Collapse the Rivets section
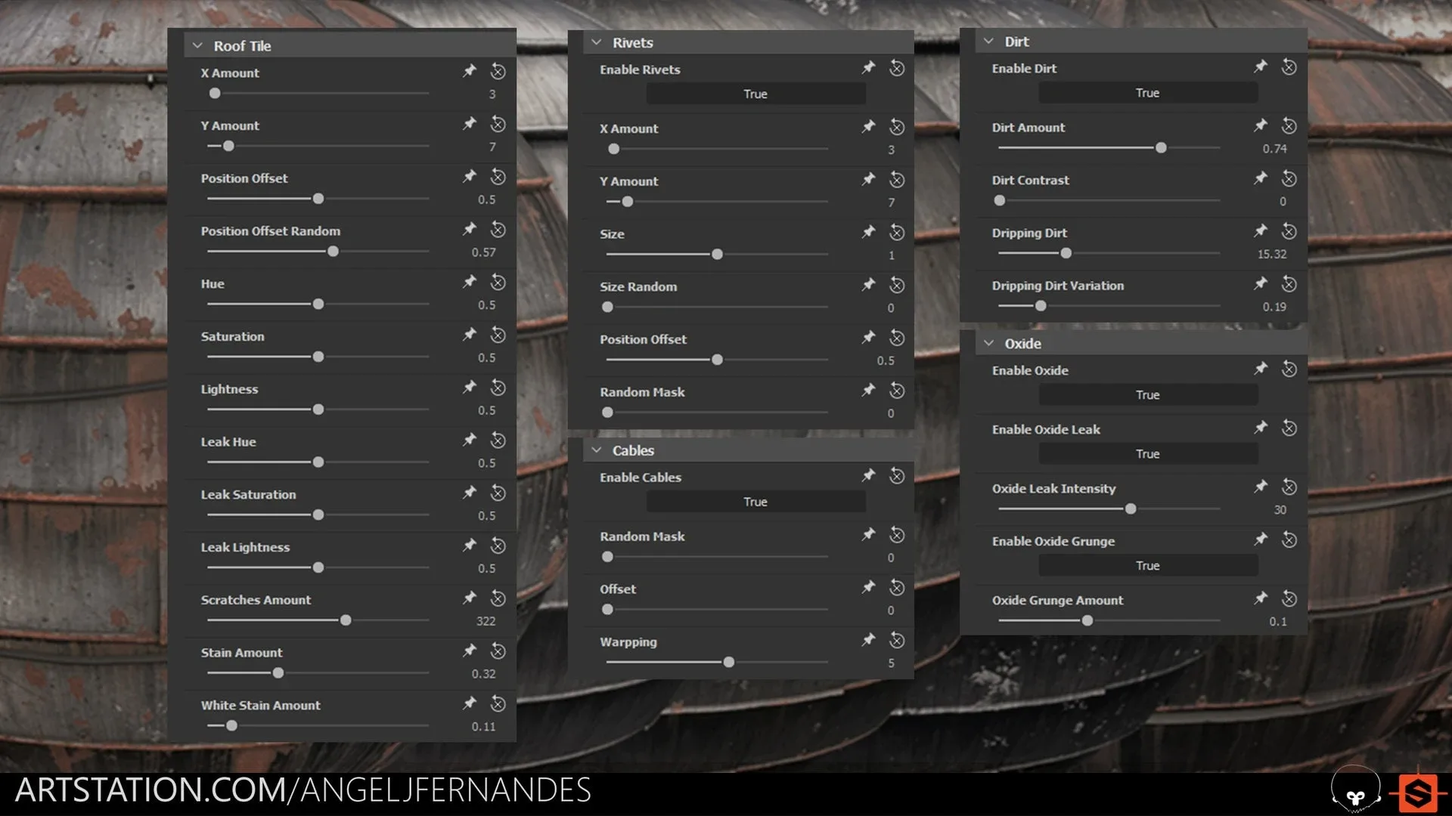 595,41
